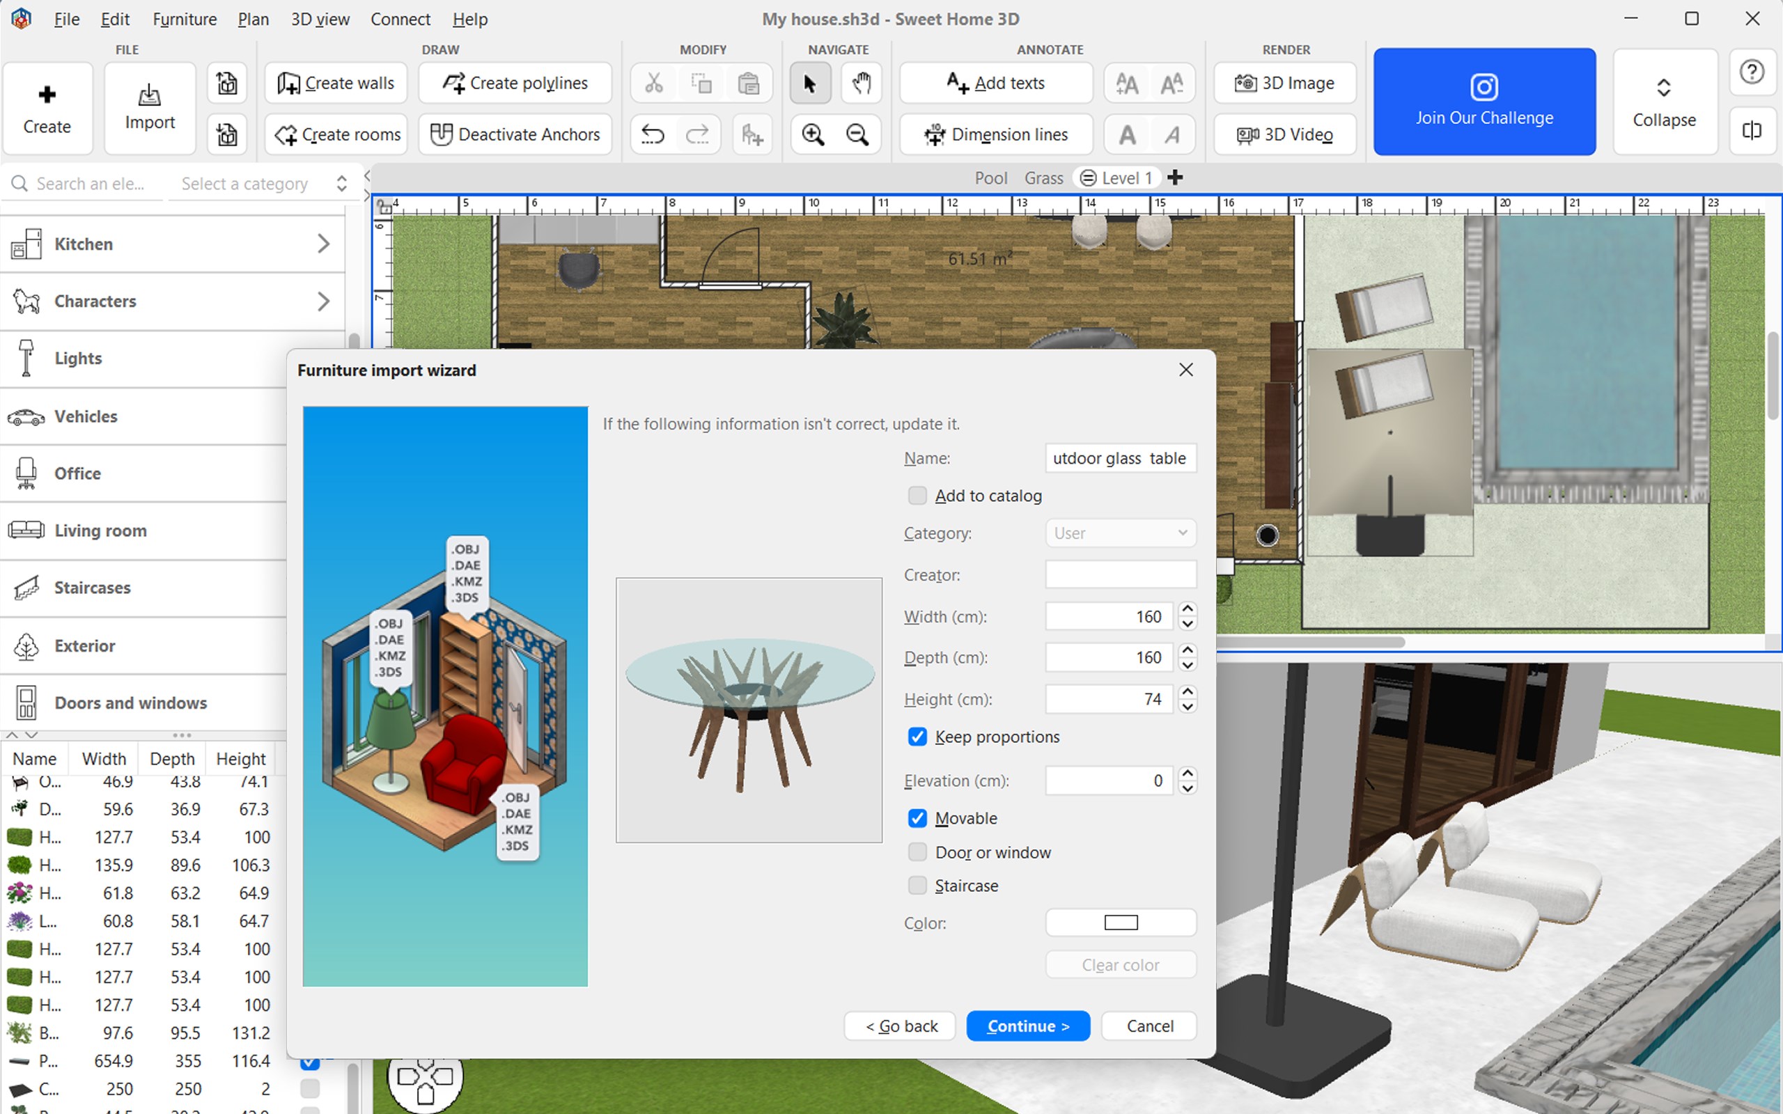Open the Add texts tool
Viewport: 1783px width, 1114px height.
coord(995,83)
